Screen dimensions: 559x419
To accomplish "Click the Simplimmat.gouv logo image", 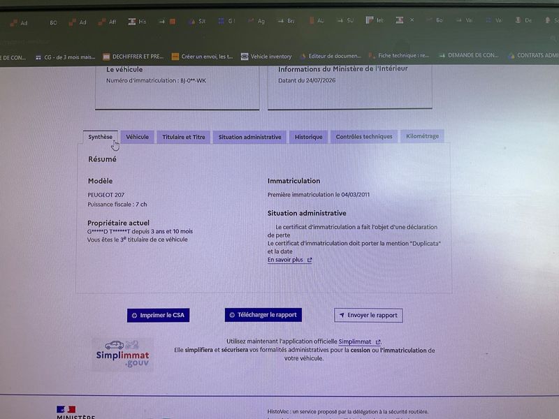I will pyautogui.click(x=123, y=355).
